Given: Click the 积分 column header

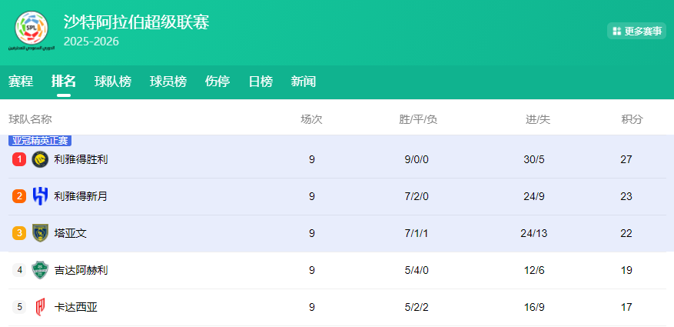Looking at the screenshot, I should tap(632, 119).
